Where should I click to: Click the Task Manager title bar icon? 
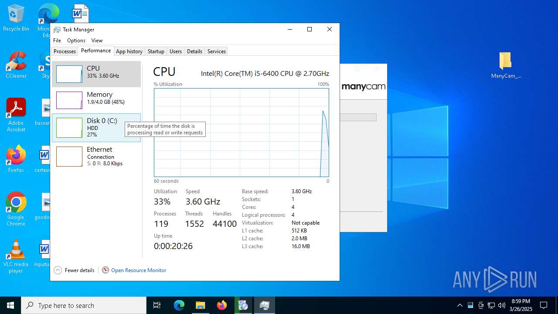[x=57, y=30]
